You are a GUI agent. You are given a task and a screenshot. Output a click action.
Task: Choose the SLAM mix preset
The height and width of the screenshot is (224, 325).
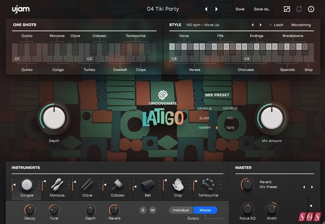tap(204, 118)
